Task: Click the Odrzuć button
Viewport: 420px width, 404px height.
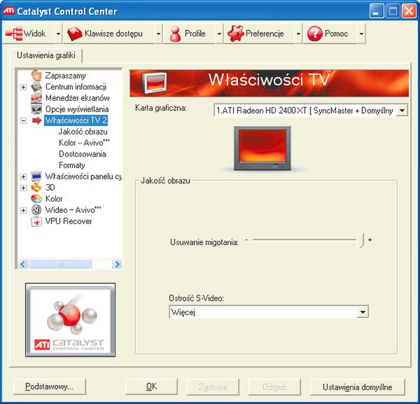Action: (274, 386)
